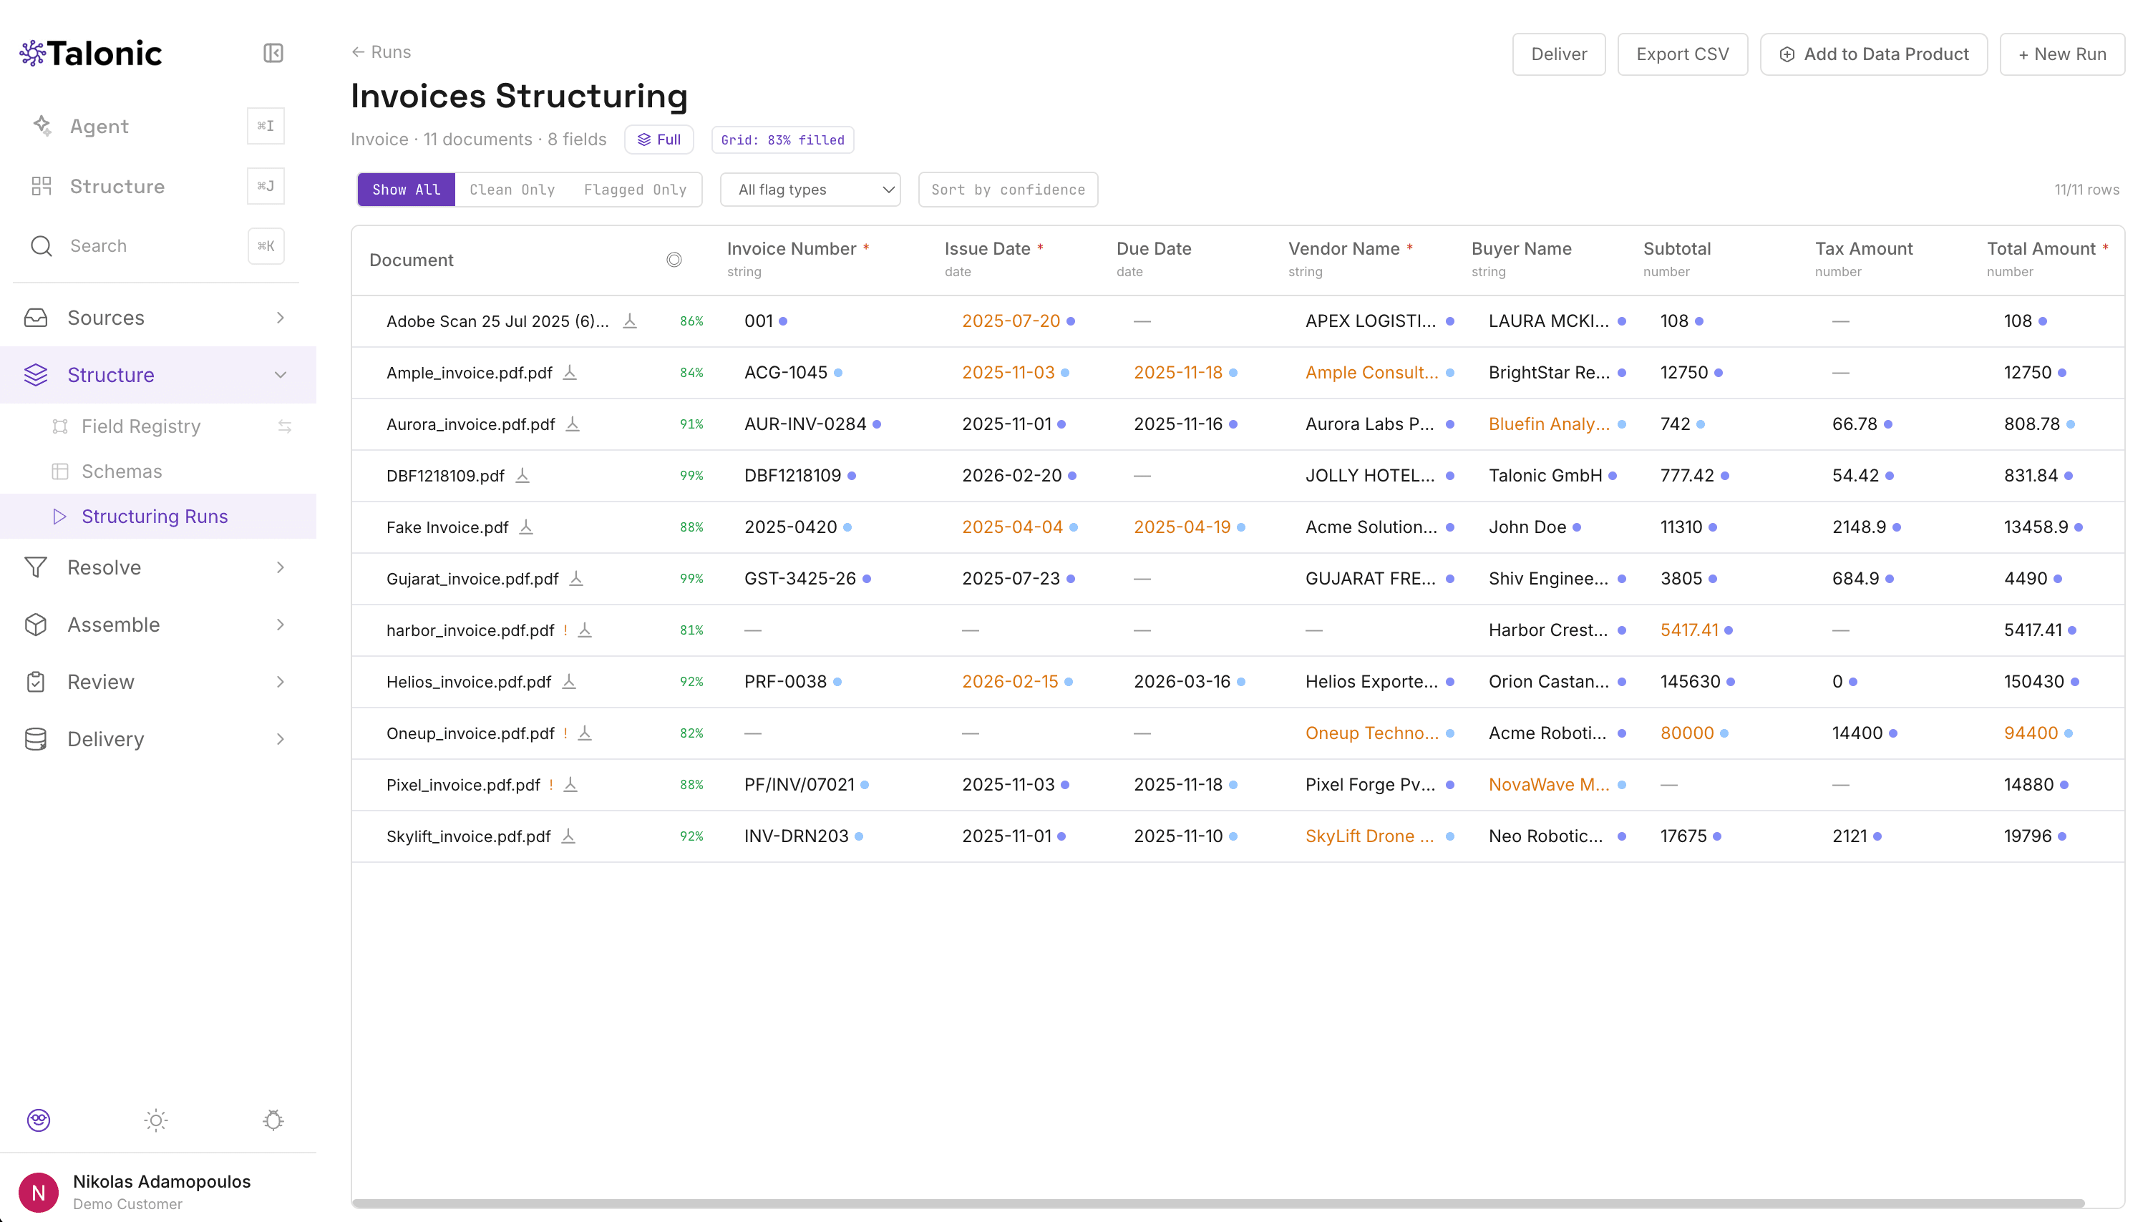2153x1222 pixels.
Task: Collapse the Structure section chevron
Action: click(x=281, y=374)
